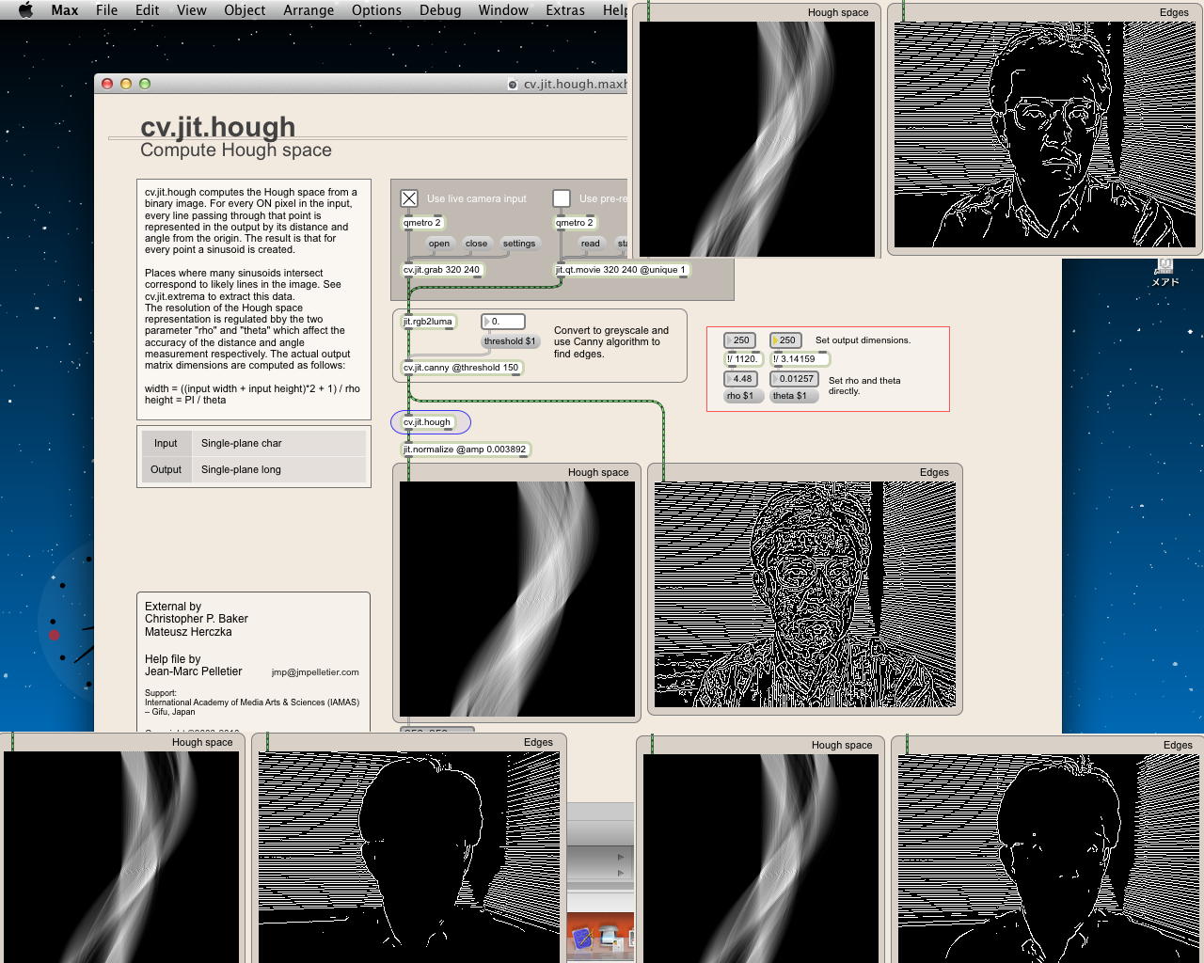The image size is (1204, 963).
Task: Click the top-right Hough space window image
Action: [757, 138]
